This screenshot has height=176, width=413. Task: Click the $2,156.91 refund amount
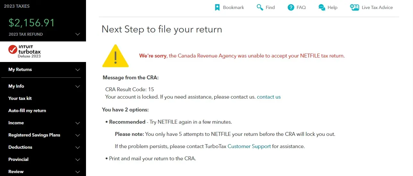(31, 23)
